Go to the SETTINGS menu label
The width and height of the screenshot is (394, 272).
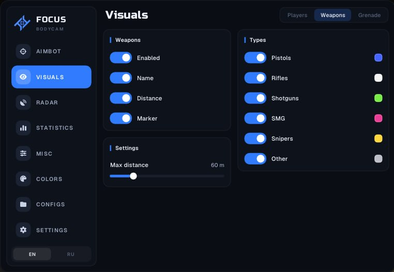tap(52, 230)
